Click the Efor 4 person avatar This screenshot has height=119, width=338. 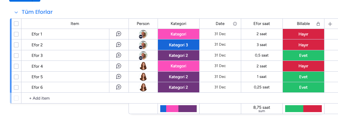143,66
